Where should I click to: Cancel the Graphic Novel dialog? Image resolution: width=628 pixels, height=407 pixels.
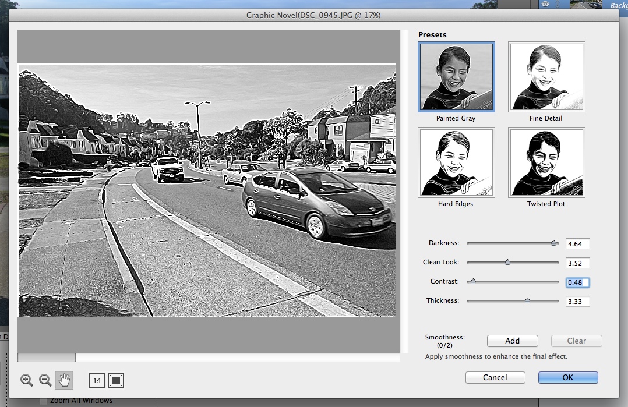(495, 377)
